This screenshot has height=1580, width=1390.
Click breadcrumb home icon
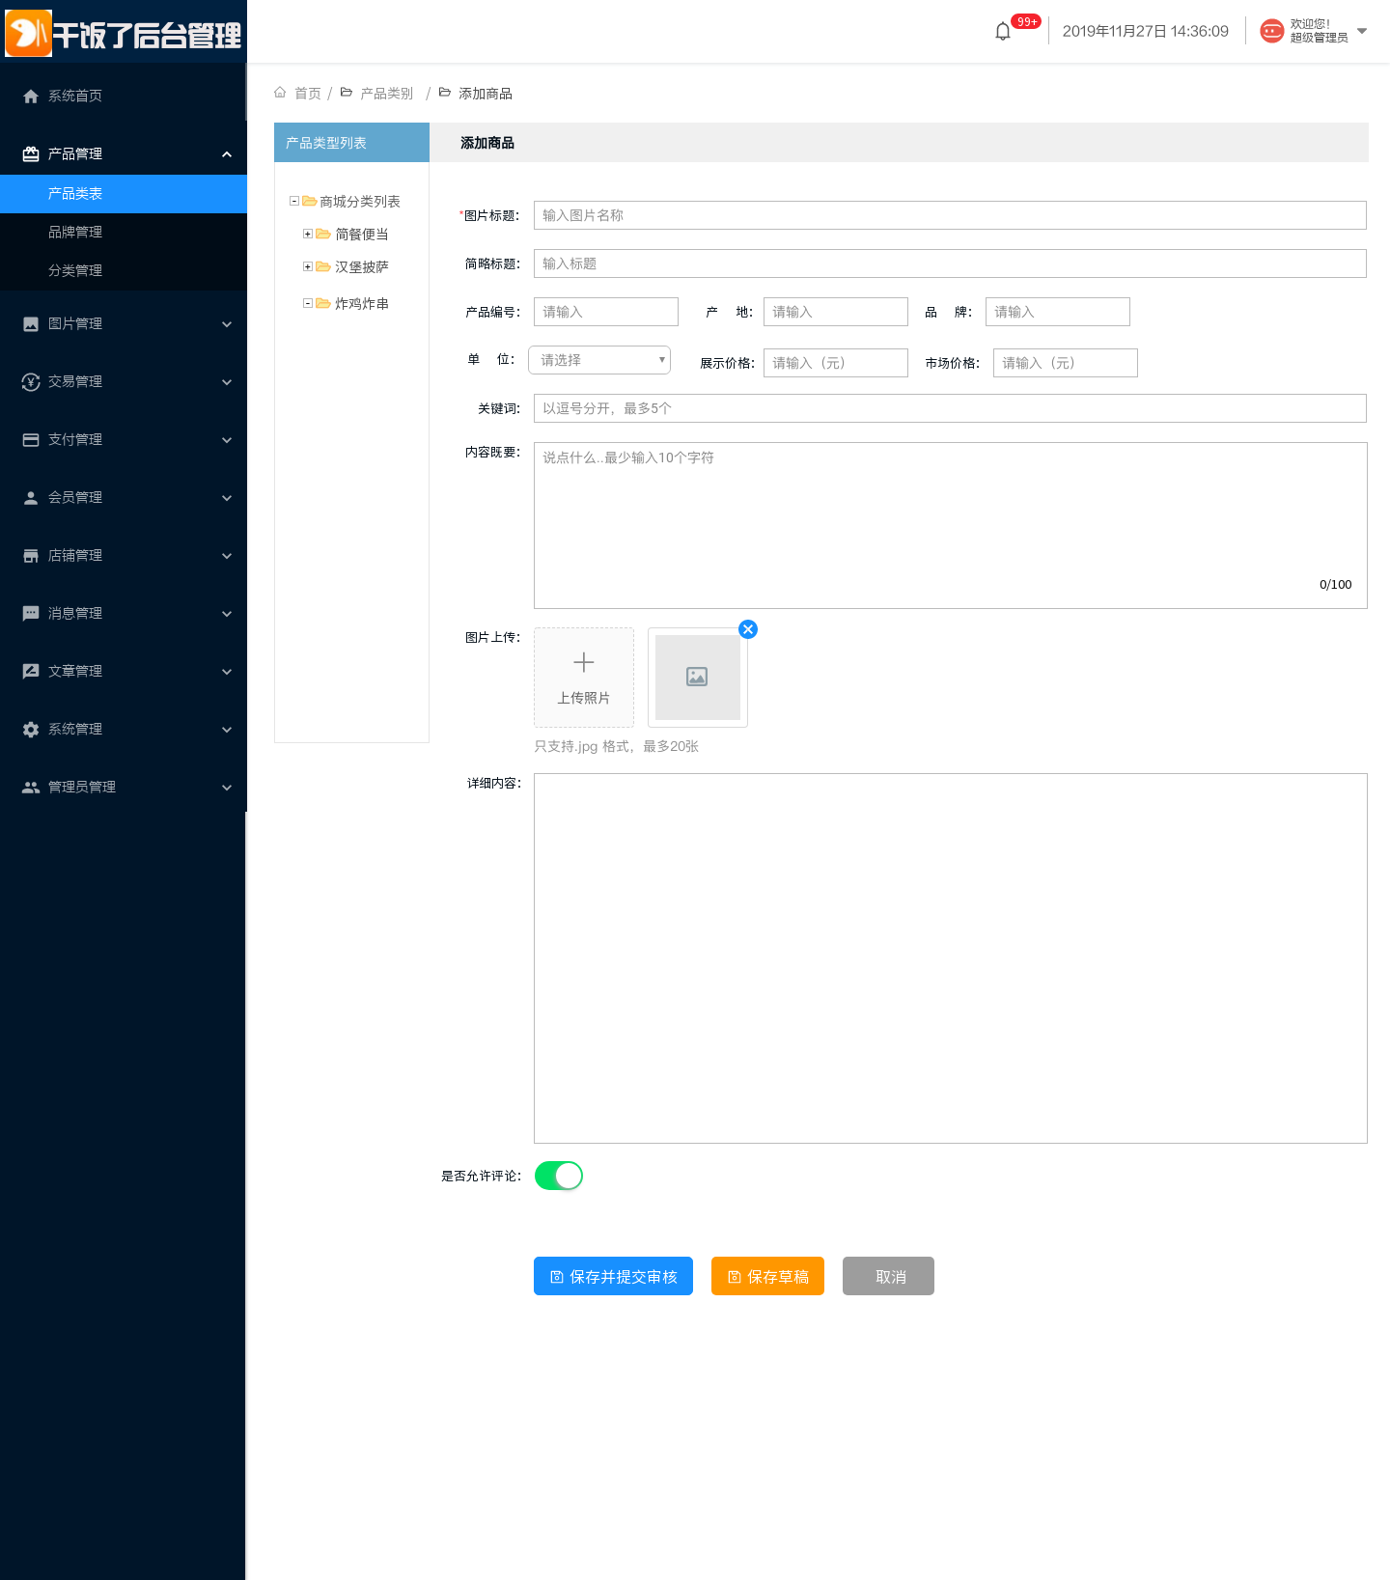click(280, 93)
